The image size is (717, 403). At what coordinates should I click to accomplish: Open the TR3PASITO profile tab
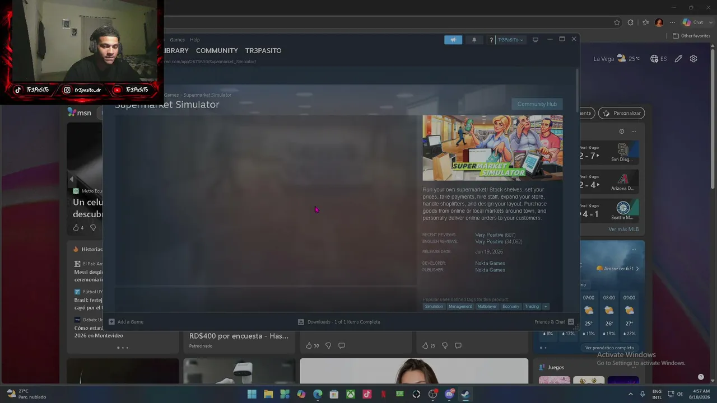point(263,50)
